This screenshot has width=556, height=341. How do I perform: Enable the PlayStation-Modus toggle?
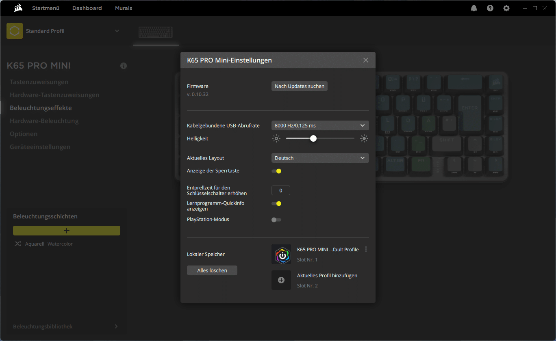[276, 220]
